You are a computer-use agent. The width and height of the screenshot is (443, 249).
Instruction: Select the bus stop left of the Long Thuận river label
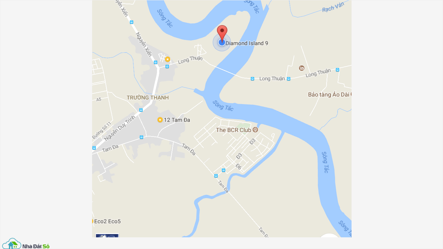pos(252,79)
